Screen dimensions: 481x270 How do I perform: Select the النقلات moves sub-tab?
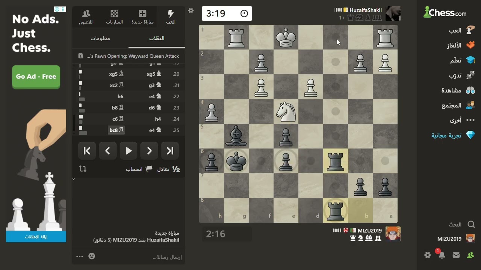[157, 38]
